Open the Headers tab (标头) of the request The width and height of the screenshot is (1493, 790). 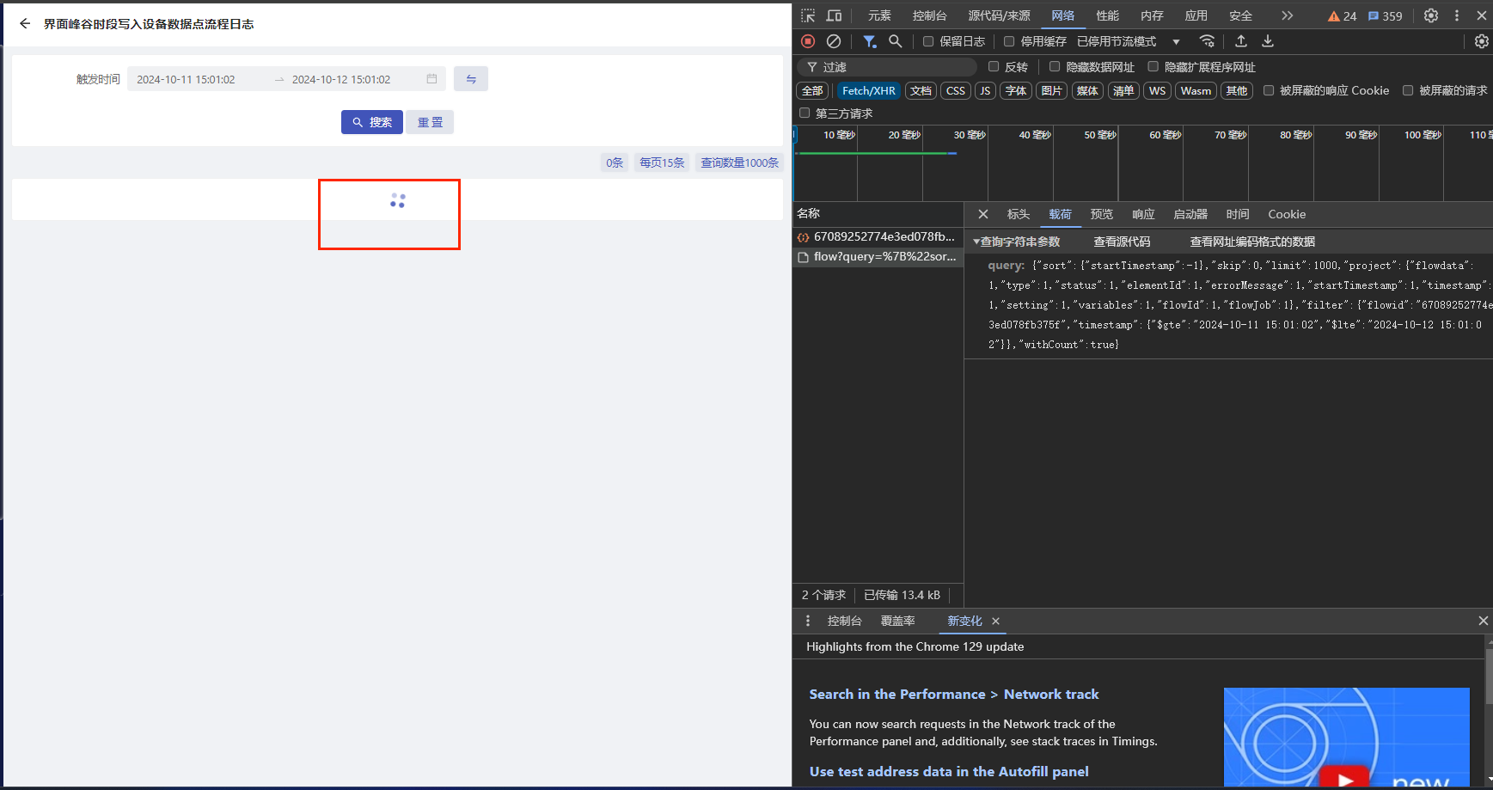[1019, 214]
